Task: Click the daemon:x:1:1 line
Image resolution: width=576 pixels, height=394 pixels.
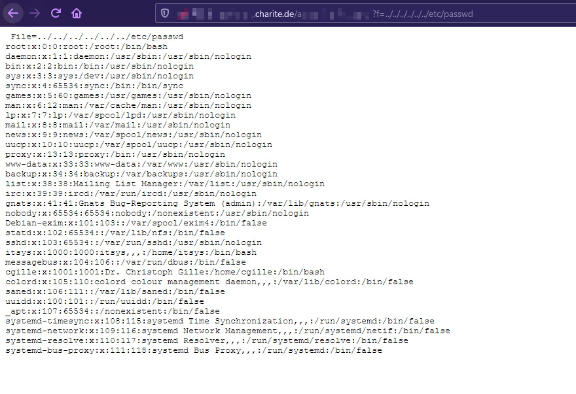Action: point(128,56)
